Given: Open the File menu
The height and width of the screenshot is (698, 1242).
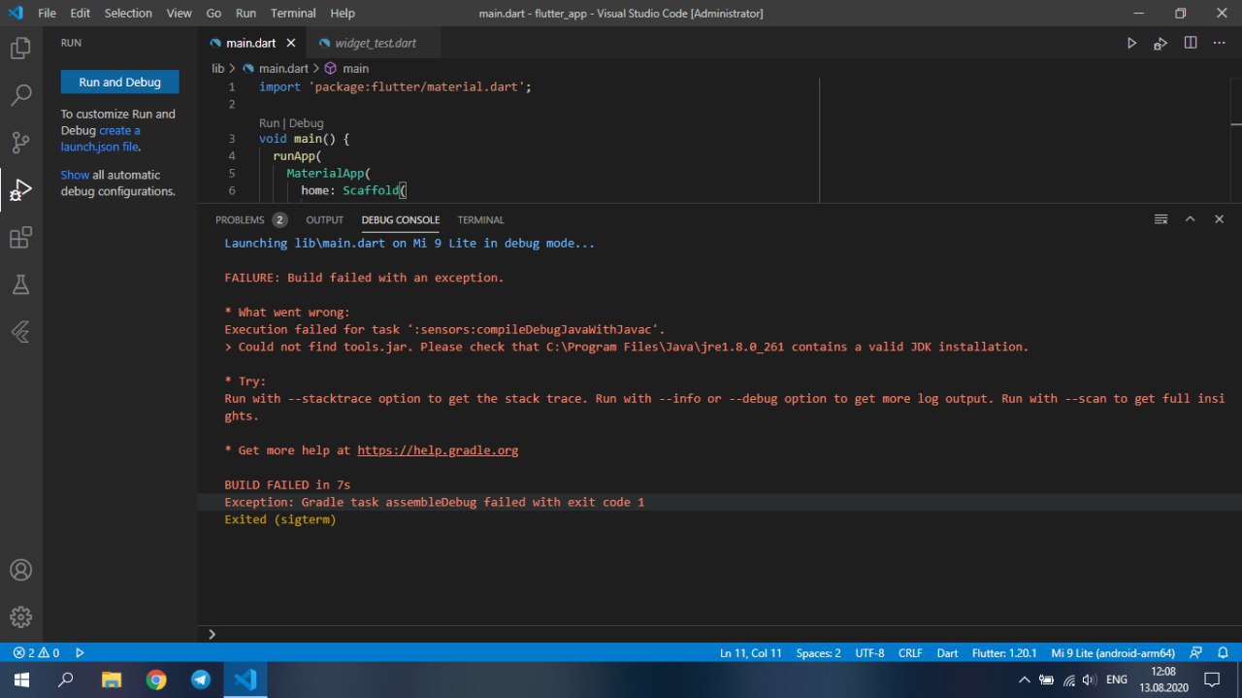Looking at the screenshot, I should coord(47,14).
